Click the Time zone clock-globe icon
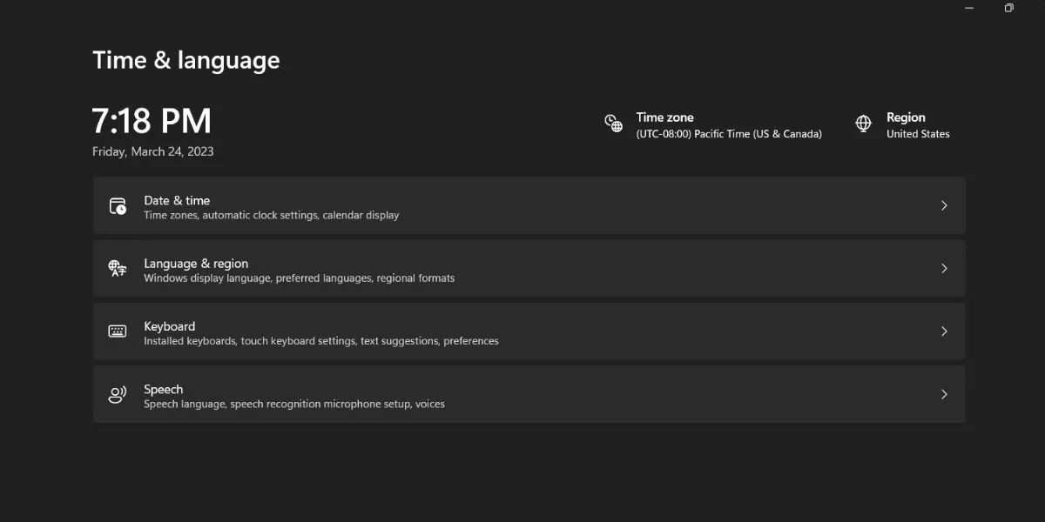Image resolution: width=1045 pixels, height=522 pixels. pos(614,124)
